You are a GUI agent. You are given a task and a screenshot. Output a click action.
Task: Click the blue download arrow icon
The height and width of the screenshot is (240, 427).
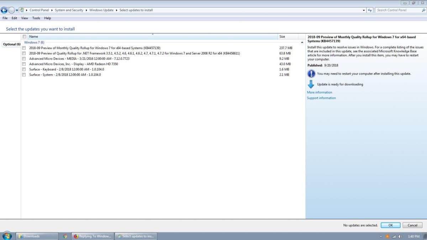click(311, 84)
